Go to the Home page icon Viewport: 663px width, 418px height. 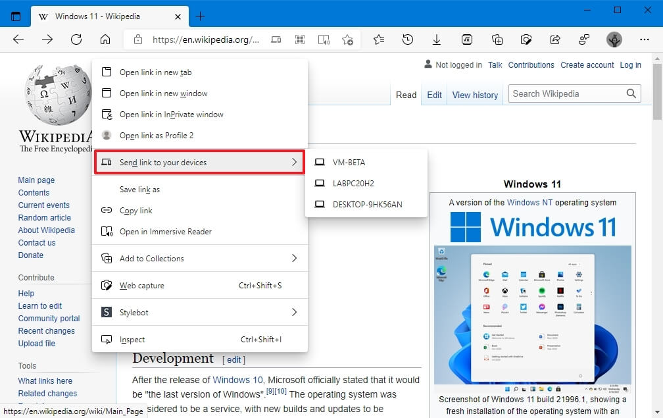[105, 39]
